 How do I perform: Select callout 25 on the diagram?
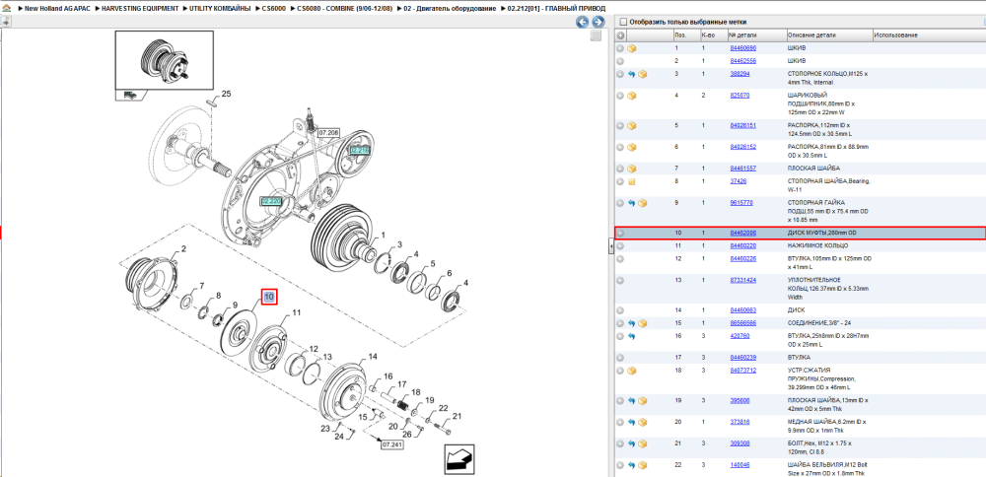tap(227, 94)
